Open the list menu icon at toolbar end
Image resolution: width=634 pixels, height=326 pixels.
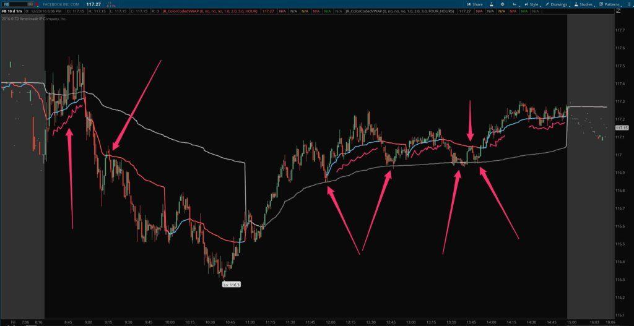[x=629, y=4]
